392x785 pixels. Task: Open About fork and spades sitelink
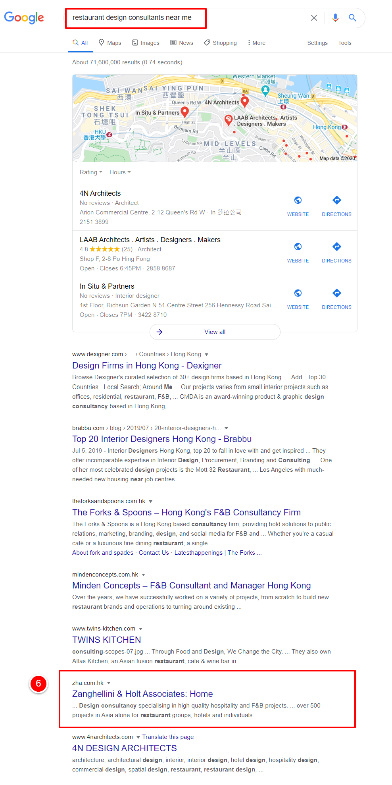click(x=103, y=553)
